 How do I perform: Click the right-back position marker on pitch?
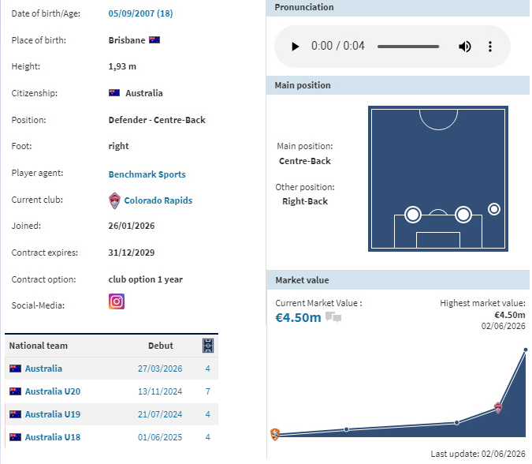tap(494, 209)
